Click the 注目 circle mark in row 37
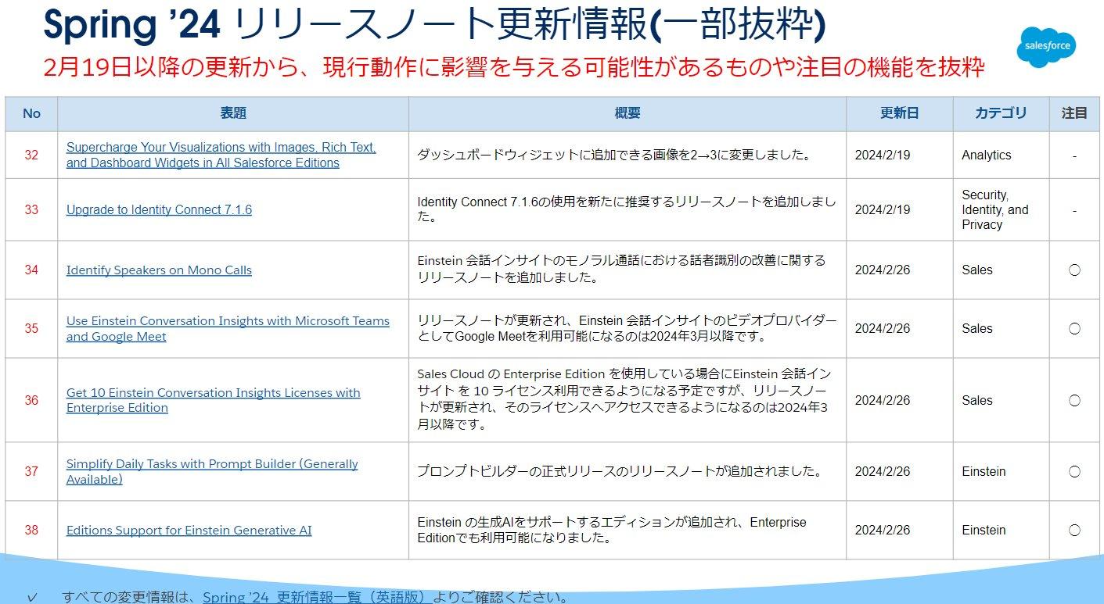This screenshot has width=1104, height=604. point(1074,471)
